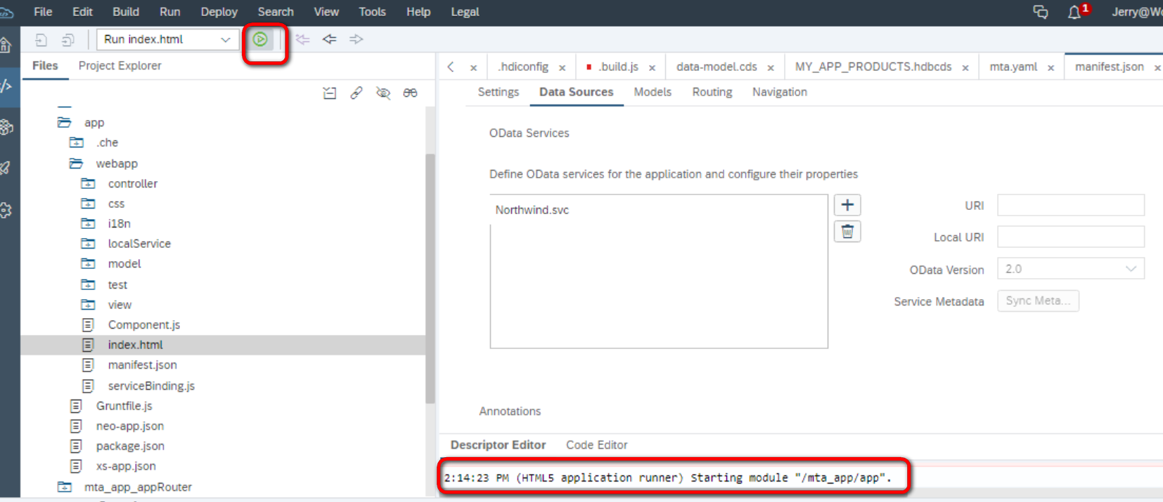Open the Tools menu

pos(372,12)
